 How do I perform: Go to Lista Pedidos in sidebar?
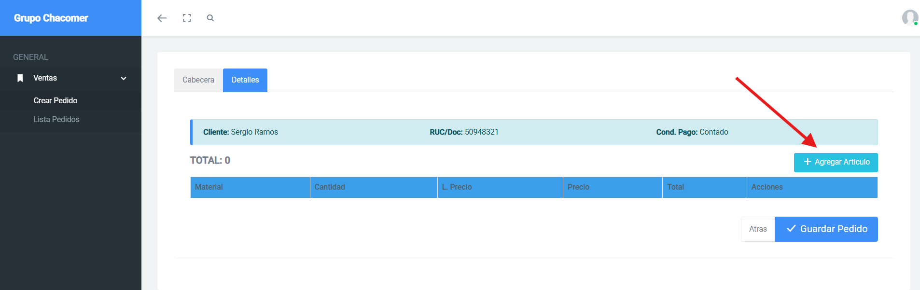coord(56,119)
